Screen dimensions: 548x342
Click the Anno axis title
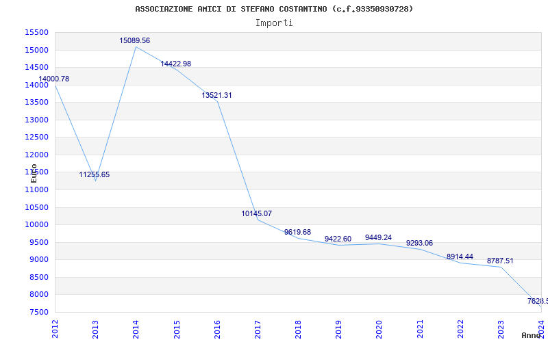[532, 335]
